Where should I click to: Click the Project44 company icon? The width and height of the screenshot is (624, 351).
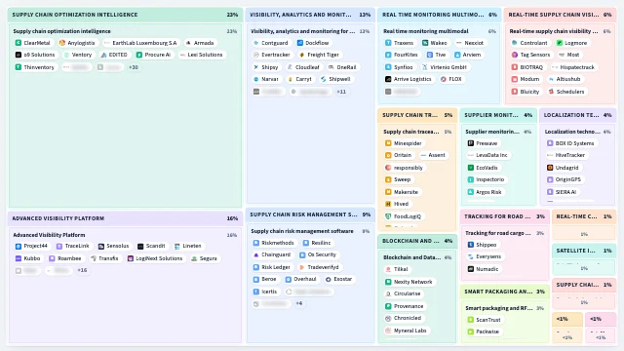[19, 246]
